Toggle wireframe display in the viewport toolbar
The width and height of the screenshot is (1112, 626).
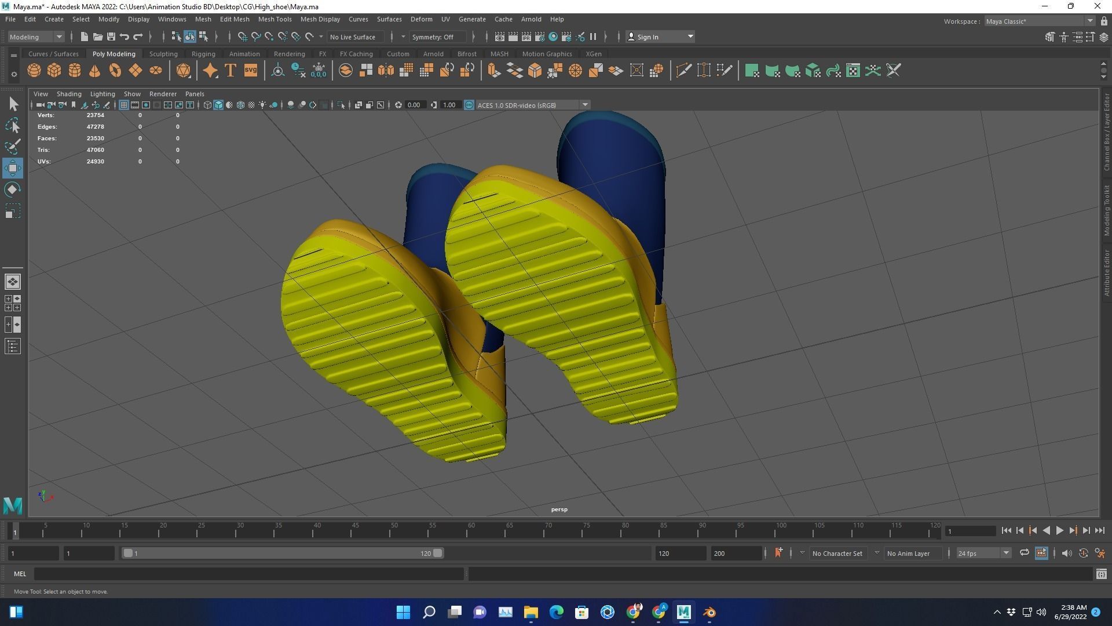[x=207, y=105]
